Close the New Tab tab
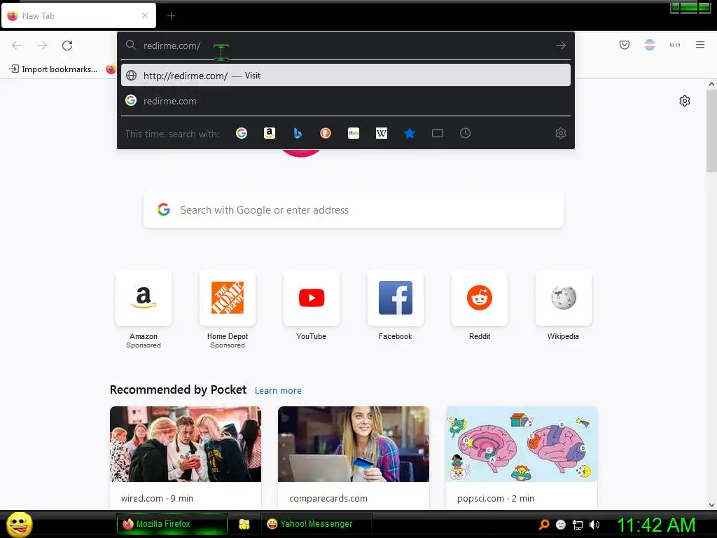 point(145,15)
